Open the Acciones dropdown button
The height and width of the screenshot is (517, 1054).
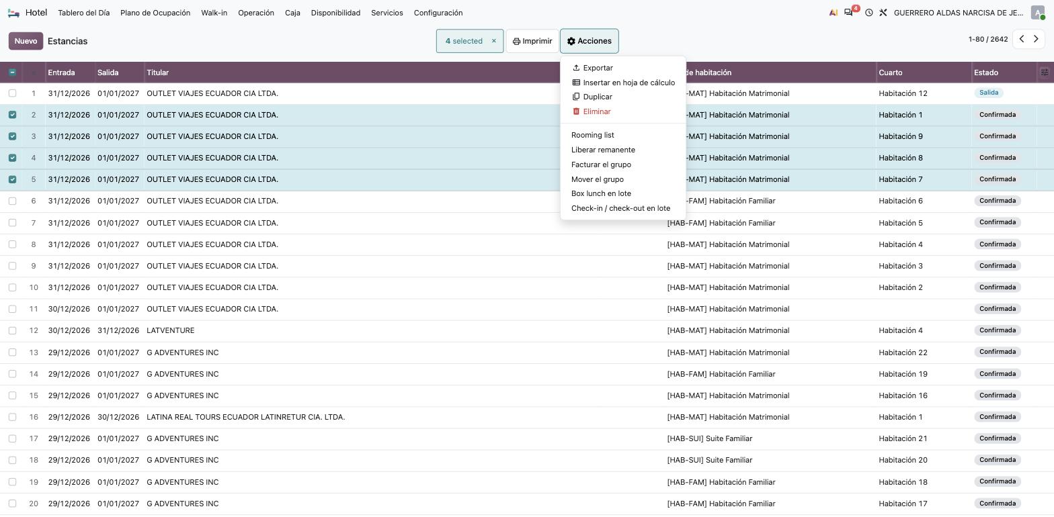[589, 41]
